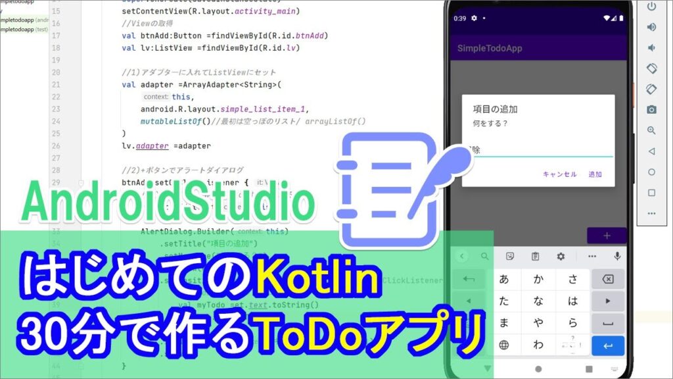Image resolution: width=673 pixels, height=379 pixels.
Task: Click the emulator zoom magnifier icon
Action: click(x=651, y=130)
